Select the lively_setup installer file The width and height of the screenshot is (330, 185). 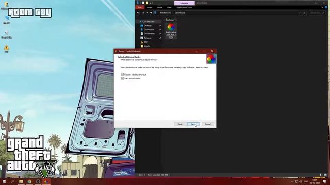tap(171, 31)
